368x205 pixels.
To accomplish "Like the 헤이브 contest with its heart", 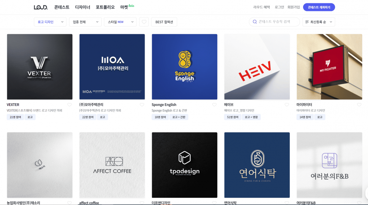I will click(x=287, y=105).
